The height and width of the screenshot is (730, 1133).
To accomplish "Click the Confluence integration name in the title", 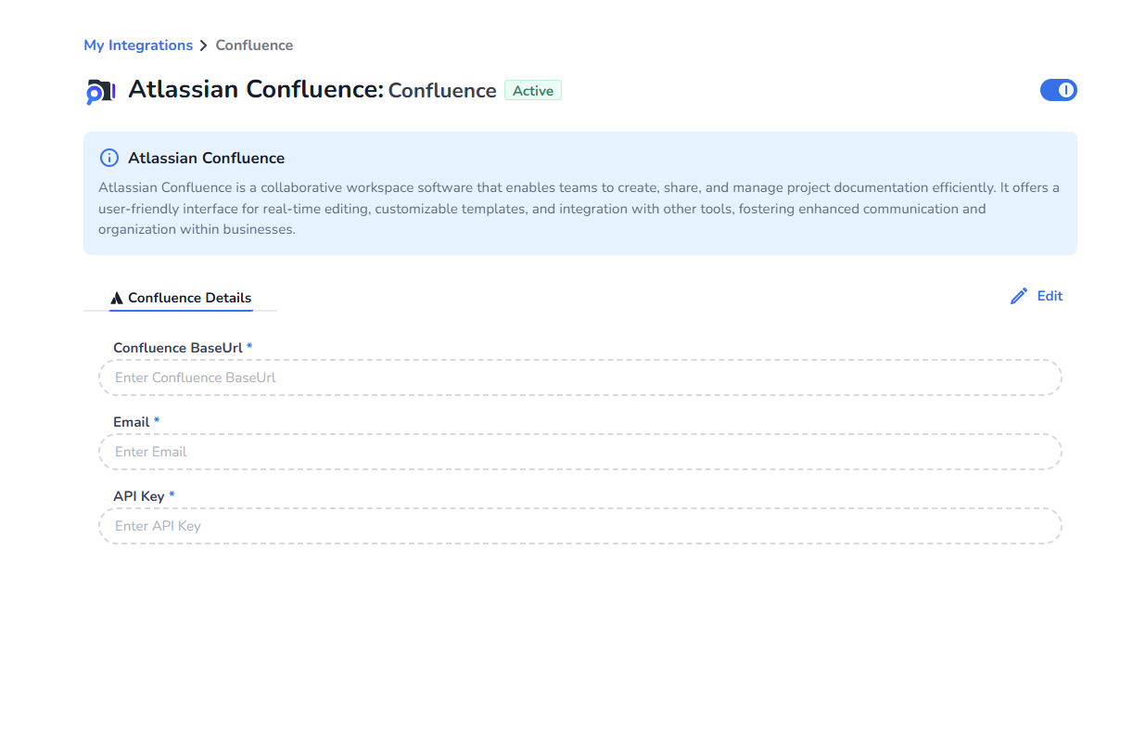I will click(441, 91).
